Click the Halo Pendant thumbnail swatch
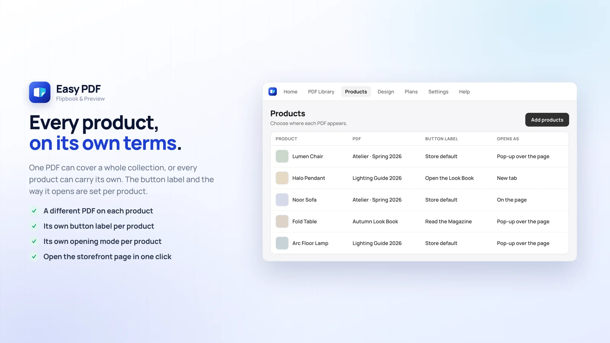This screenshot has height=343, width=610. click(282, 178)
